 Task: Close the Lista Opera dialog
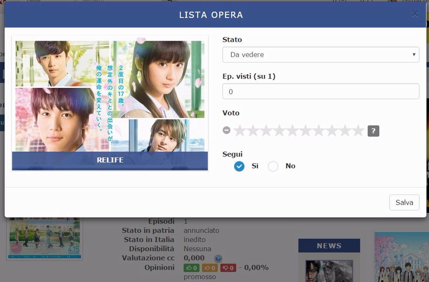pos(415,14)
